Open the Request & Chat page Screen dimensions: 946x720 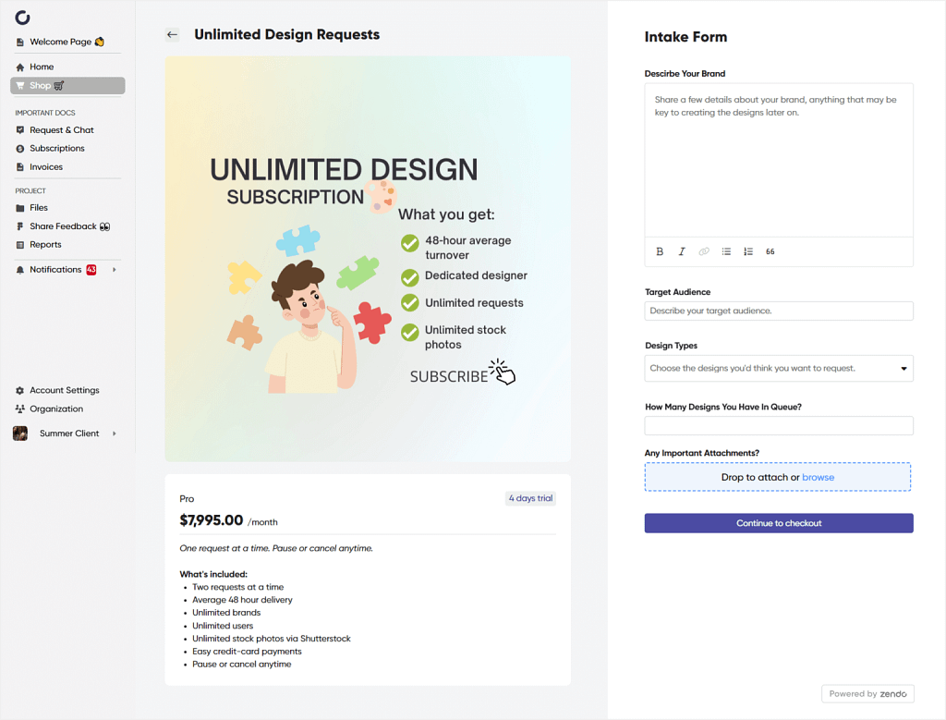pyautogui.click(x=67, y=129)
